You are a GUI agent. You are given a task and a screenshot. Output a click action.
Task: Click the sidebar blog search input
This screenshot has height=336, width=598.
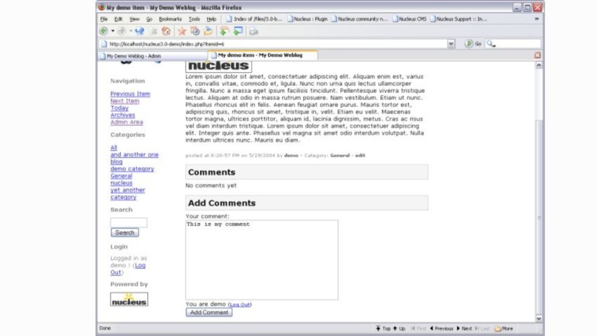point(128,222)
